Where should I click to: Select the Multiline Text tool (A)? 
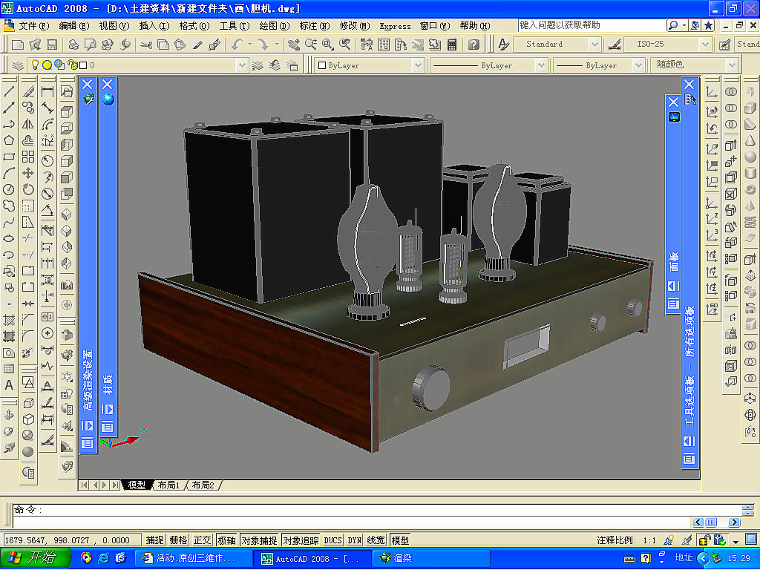click(9, 385)
